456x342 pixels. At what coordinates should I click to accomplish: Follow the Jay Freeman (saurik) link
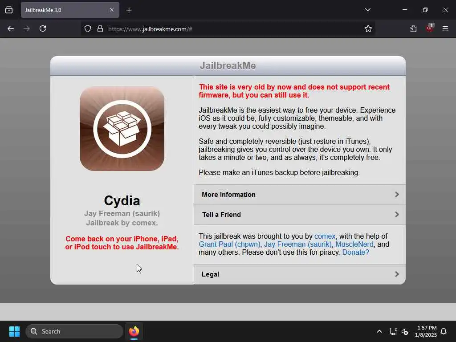click(x=298, y=244)
